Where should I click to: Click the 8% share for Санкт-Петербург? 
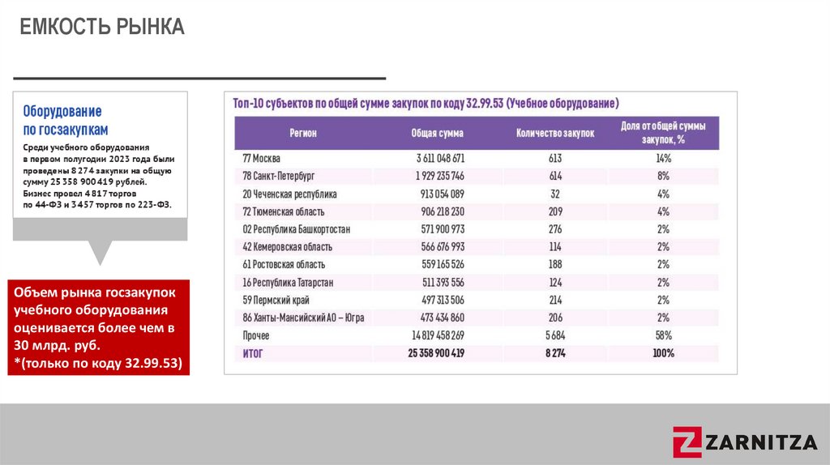[x=663, y=176]
